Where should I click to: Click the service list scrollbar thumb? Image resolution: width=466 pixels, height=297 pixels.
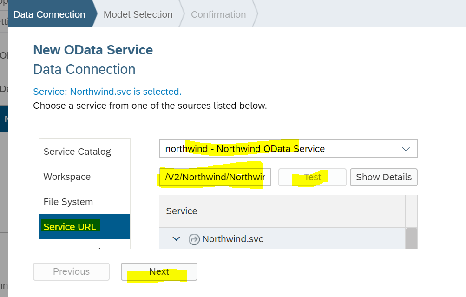tap(412, 238)
